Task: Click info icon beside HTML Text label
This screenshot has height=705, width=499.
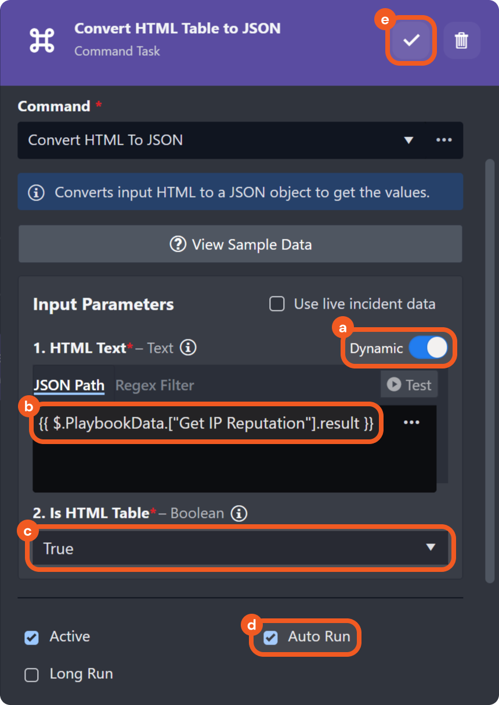Action: point(188,348)
